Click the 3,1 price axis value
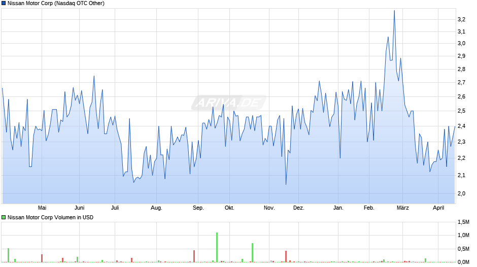Screen dimensions: 477x267 (x=461, y=31)
